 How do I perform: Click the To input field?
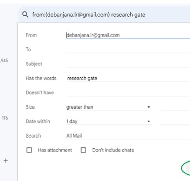click(128, 49)
